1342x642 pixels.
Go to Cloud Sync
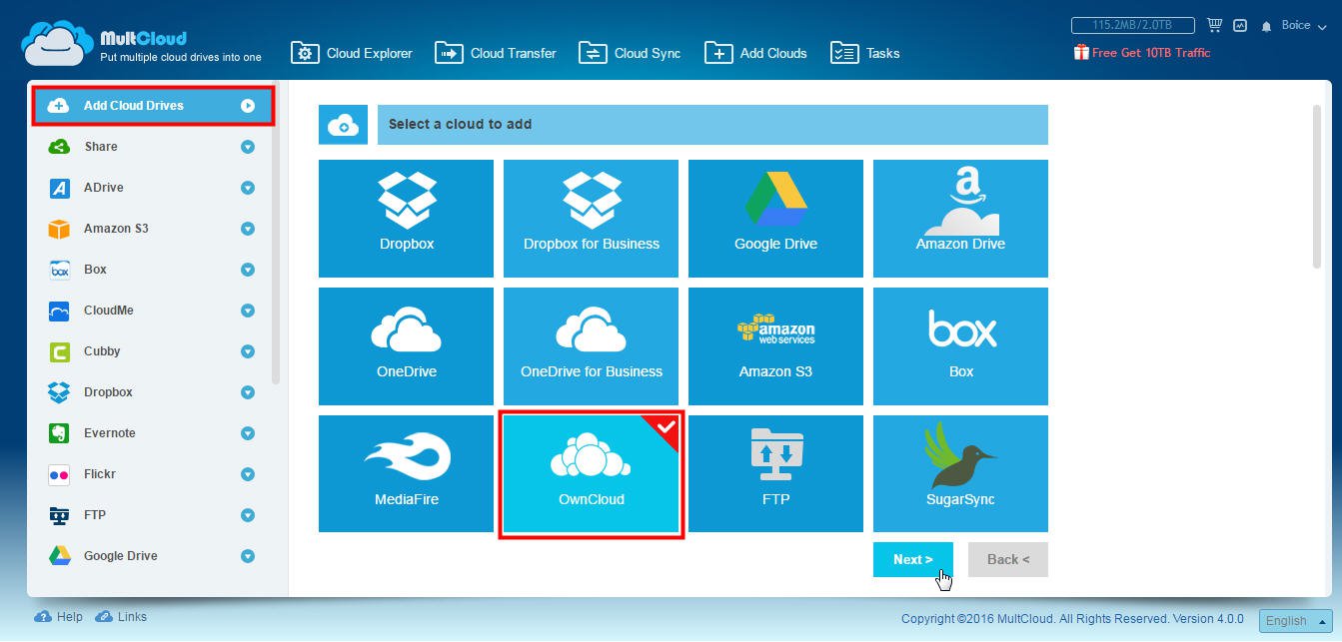tap(630, 53)
